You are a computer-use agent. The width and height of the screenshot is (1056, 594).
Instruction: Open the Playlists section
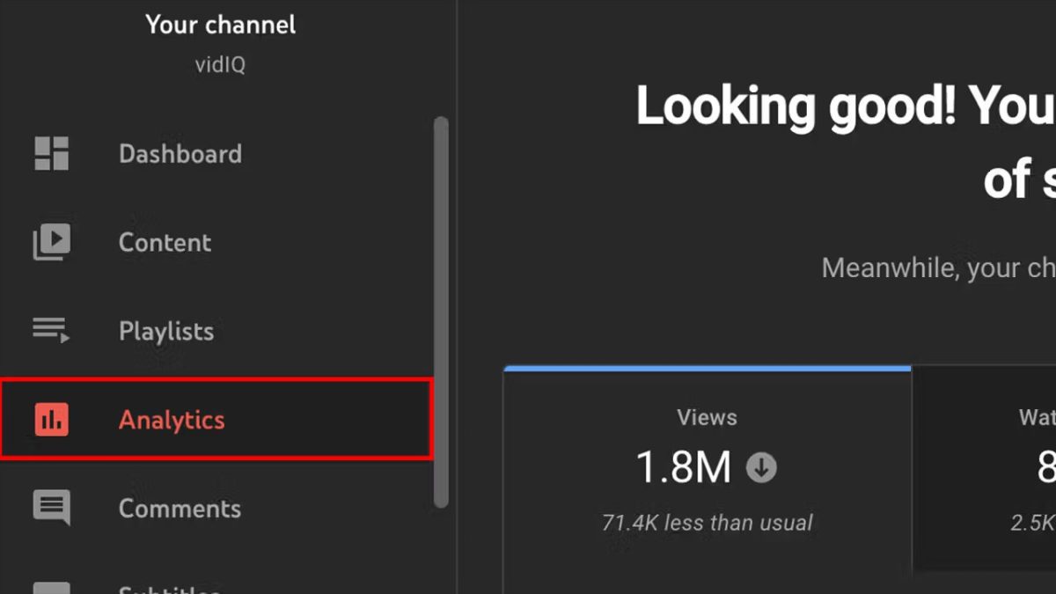(216, 331)
